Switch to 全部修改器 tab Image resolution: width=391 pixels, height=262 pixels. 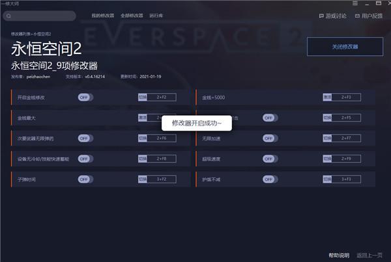pos(132,16)
